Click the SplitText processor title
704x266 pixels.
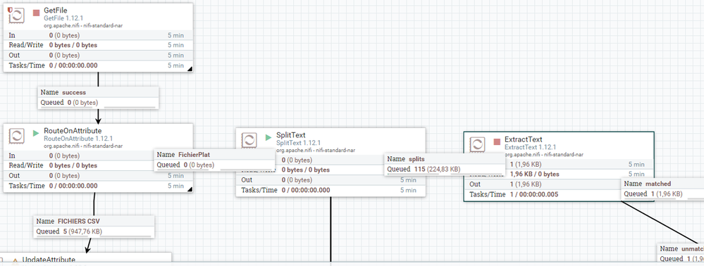[x=291, y=135]
